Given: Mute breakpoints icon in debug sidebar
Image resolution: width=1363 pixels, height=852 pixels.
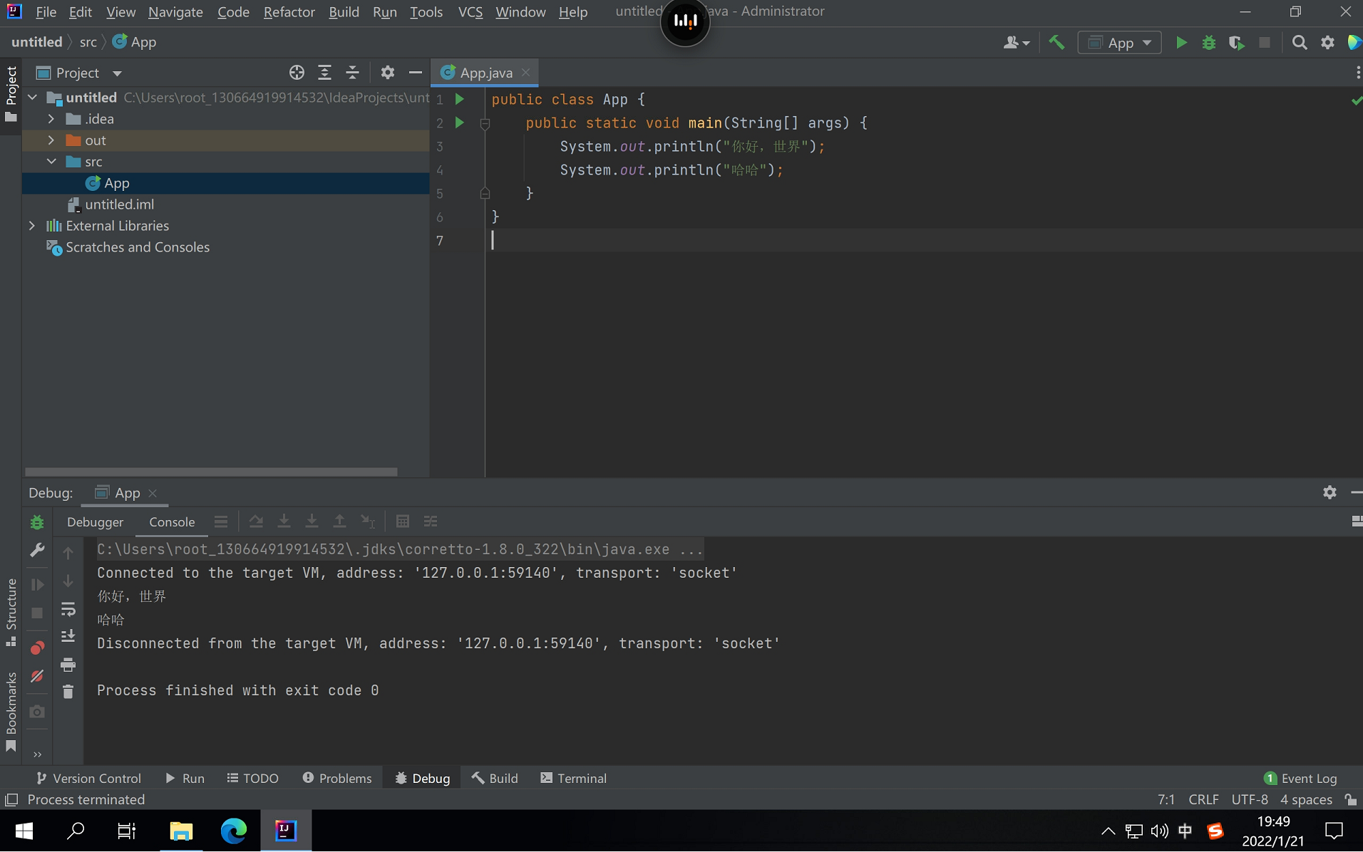Looking at the screenshot, I should tap(37, 675).
